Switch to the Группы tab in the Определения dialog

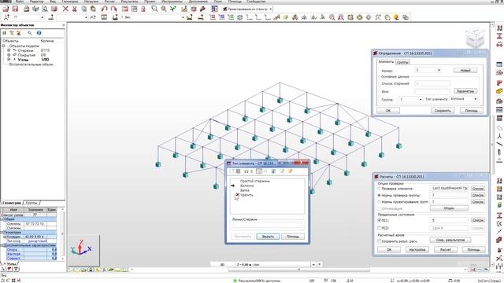(402, 62)
